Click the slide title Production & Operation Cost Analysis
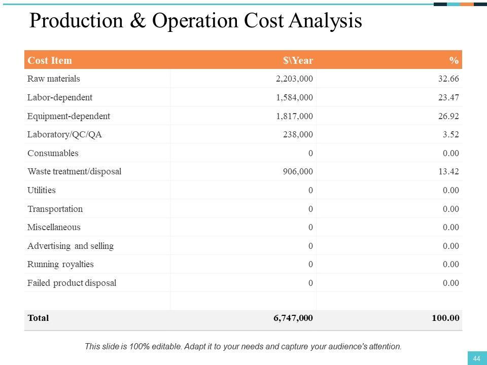The image size is (487, 365). 195,21
